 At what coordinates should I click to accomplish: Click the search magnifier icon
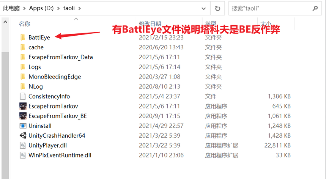click(315, 8)
